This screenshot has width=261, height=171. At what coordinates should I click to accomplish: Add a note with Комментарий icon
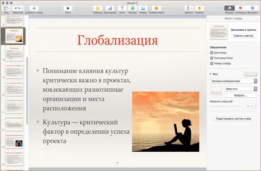pyautogui.click(x=157, y=8)
